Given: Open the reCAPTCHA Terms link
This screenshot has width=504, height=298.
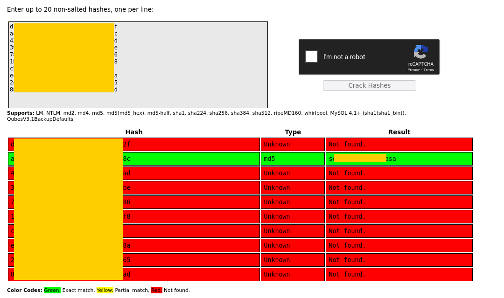Looking at the screenshot, I should 428,70.
